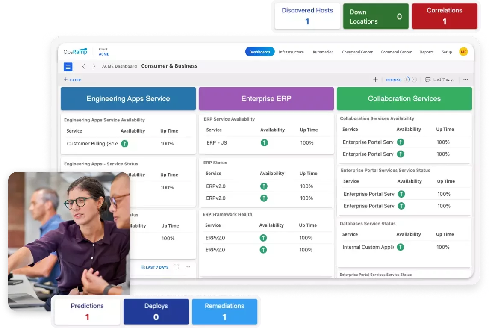Open the Last 7 days range selector
Screen dimensions: 489x328
click(x=440, y=80)
